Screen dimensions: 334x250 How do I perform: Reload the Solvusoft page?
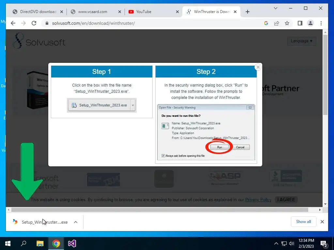pyautogui.click(x=34, y=23)
